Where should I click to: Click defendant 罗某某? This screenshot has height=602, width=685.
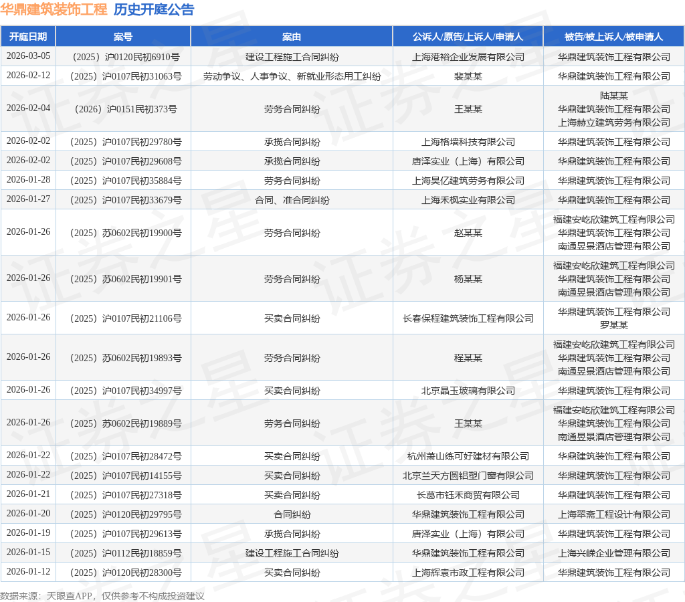point(614,324)
